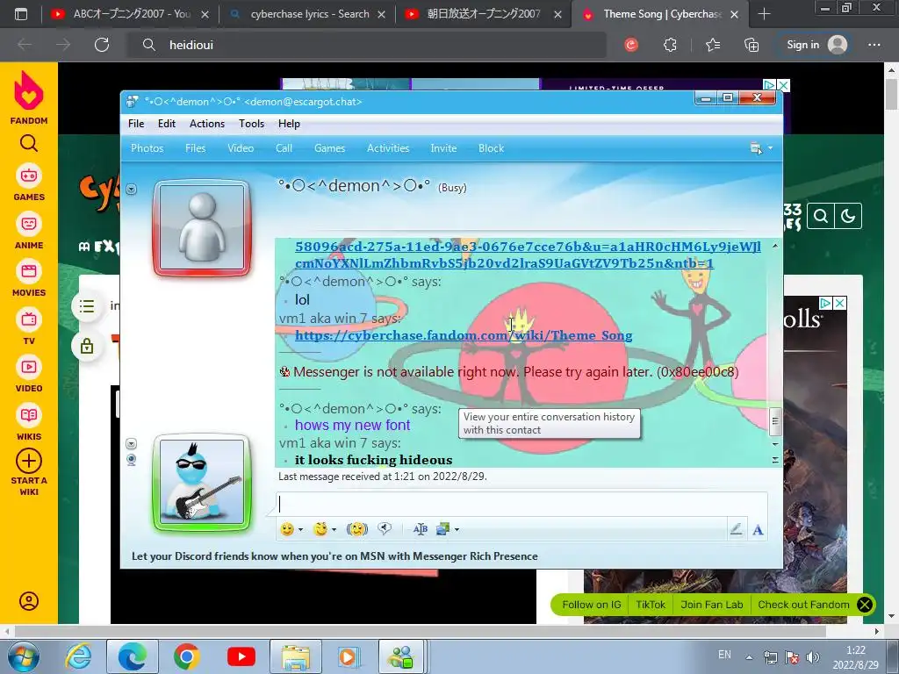The height and width of the screenshot is (674, 899).
Task: Click the contact's display picture
Action: tap(202, 227)
